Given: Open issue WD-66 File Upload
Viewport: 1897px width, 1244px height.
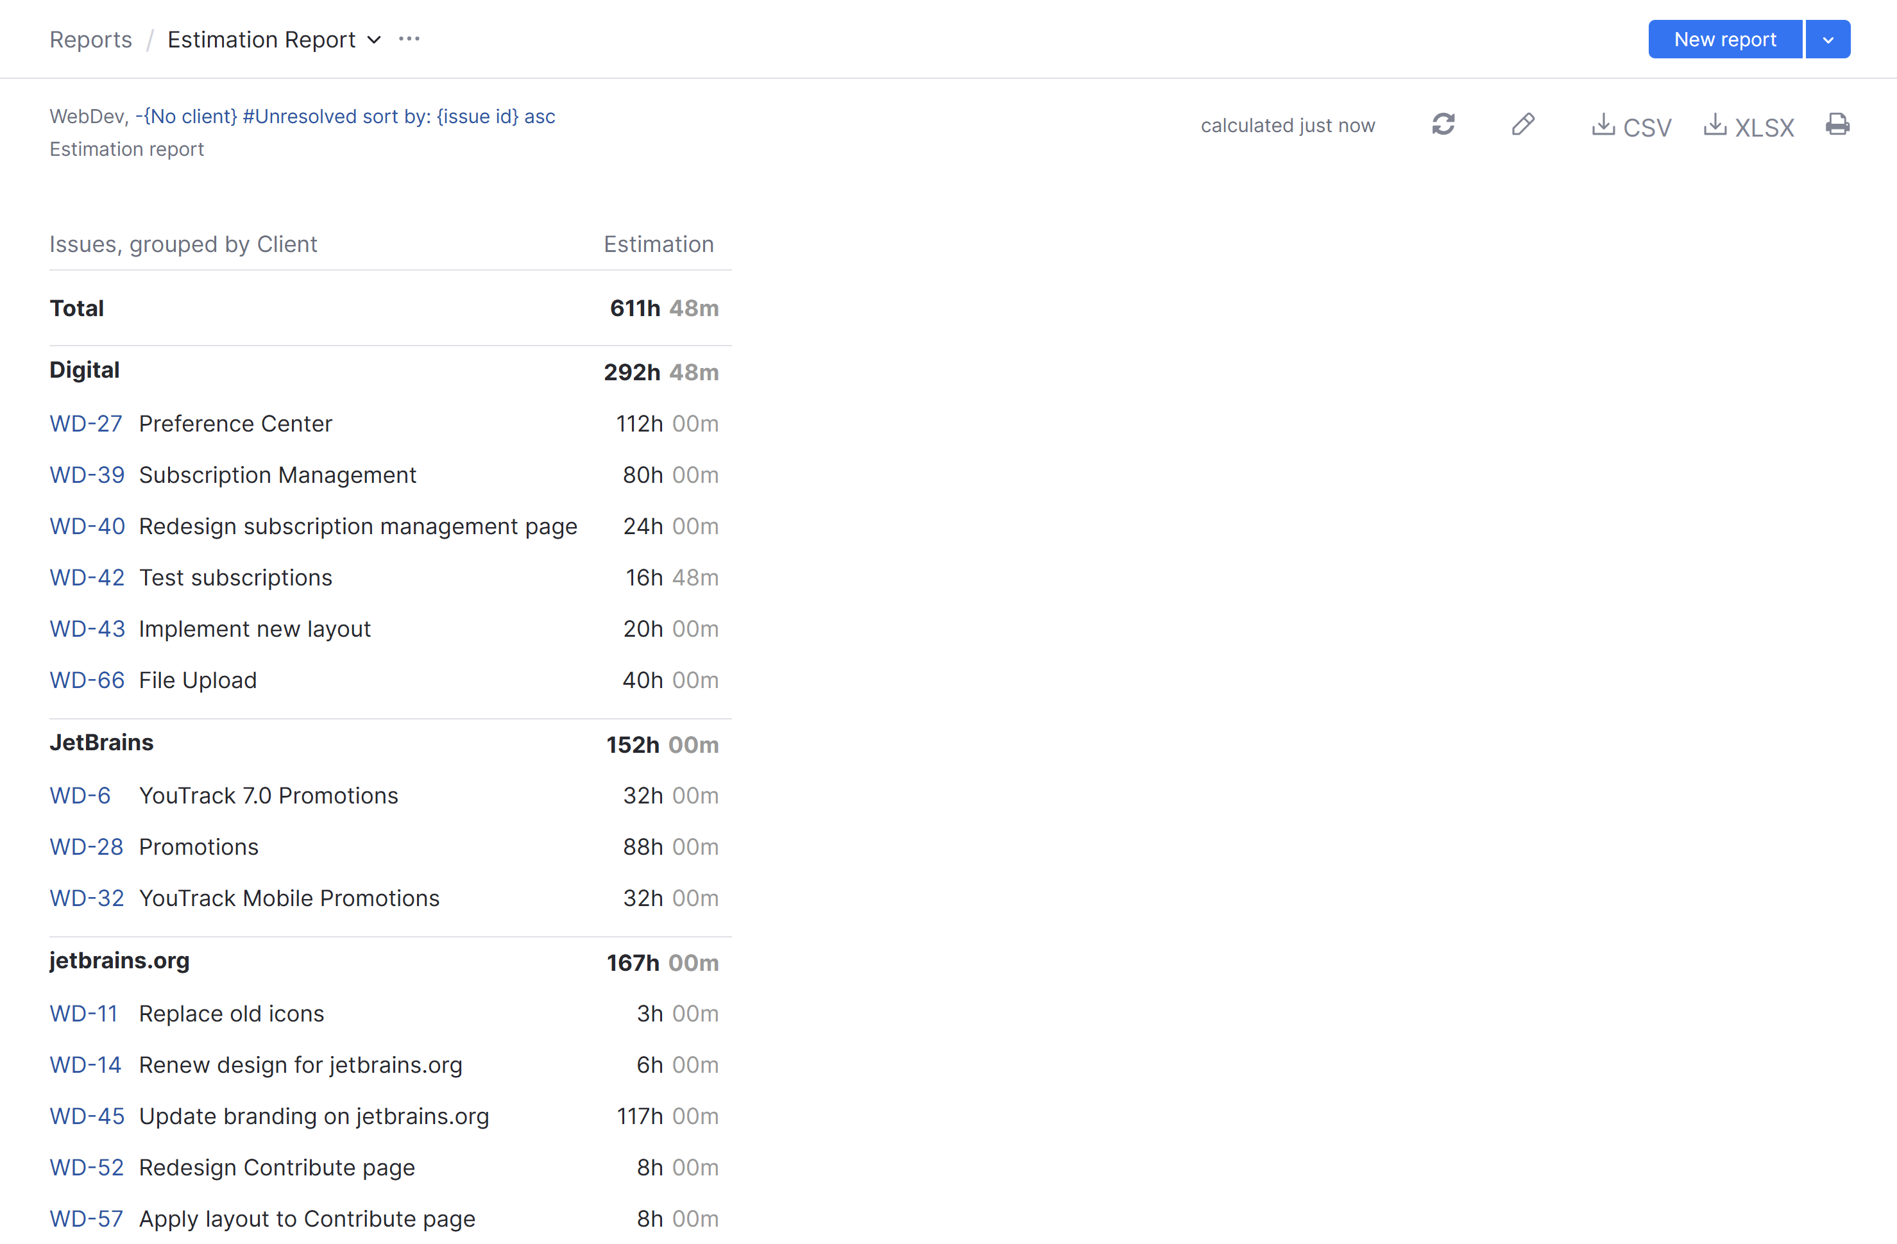Looking at the screenshot, I should [87, 680].
